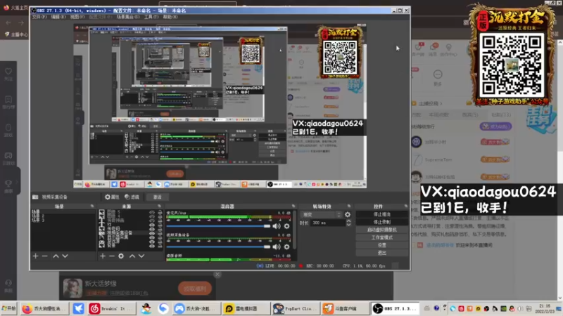The width and height of the screenshot is (563, 316).
Task: Select 场景 2 in scenes list
Action: [x=63, y=216]
